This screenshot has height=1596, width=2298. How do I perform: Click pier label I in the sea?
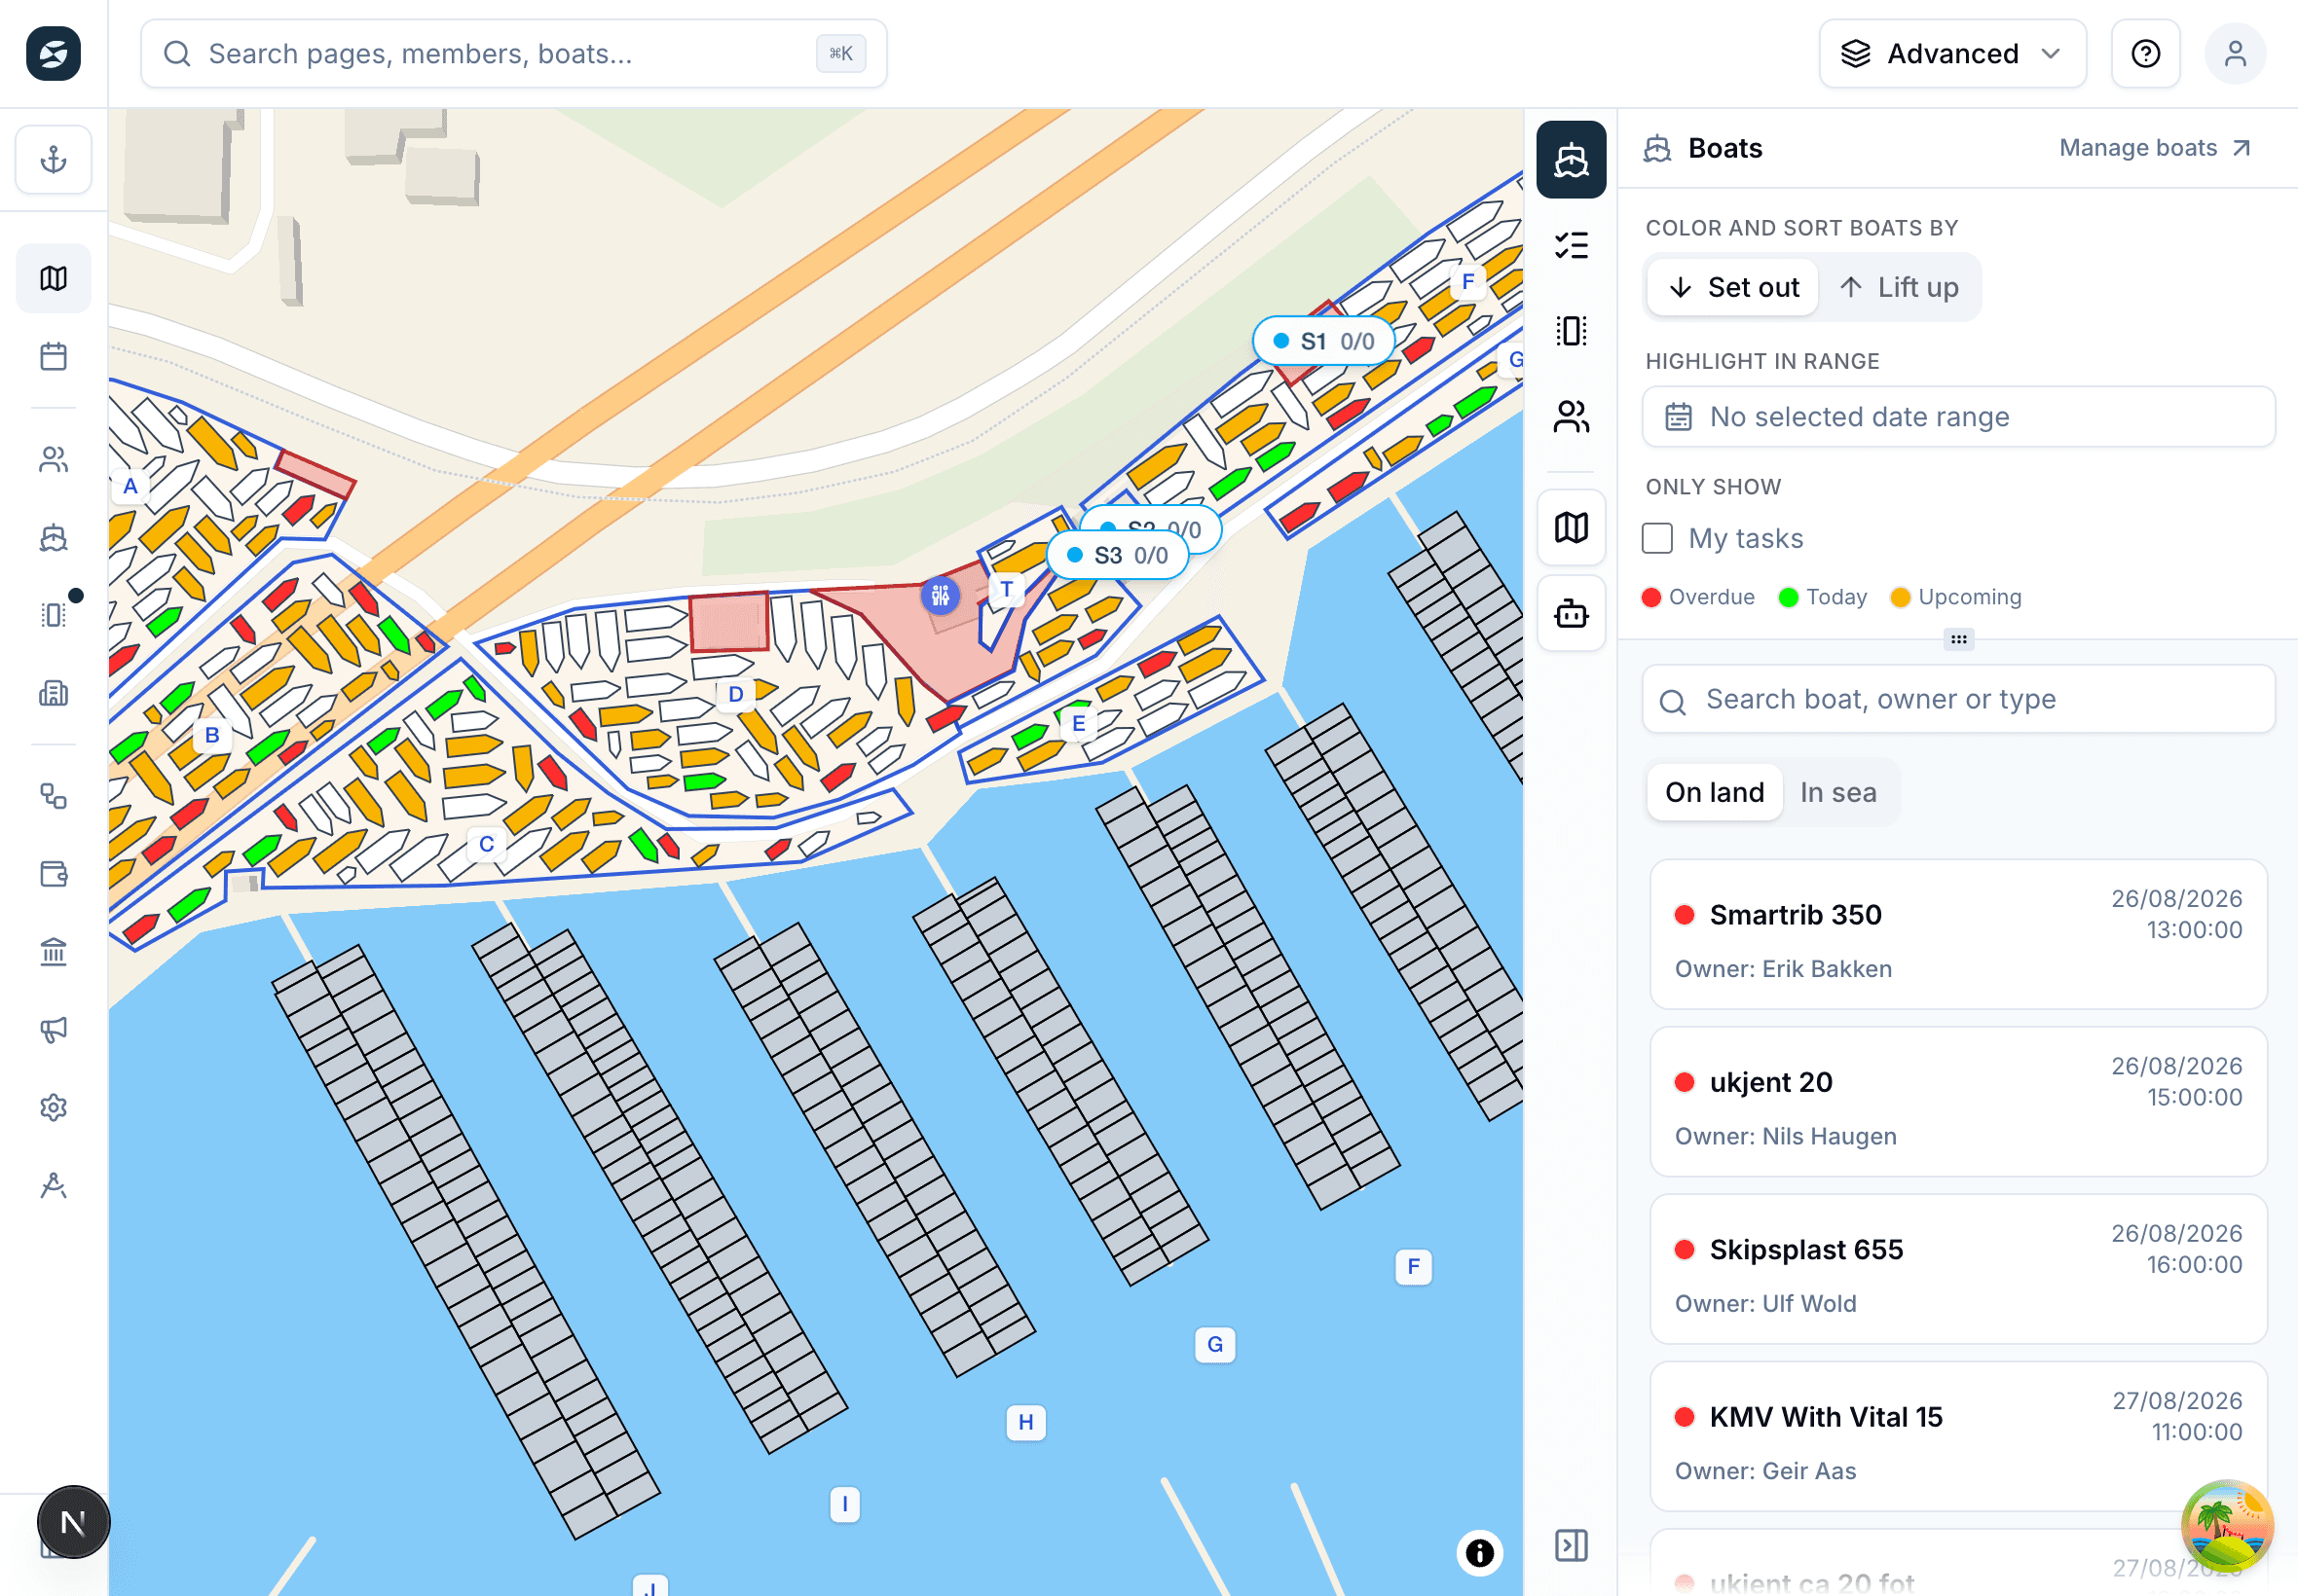pos(844,1504)
